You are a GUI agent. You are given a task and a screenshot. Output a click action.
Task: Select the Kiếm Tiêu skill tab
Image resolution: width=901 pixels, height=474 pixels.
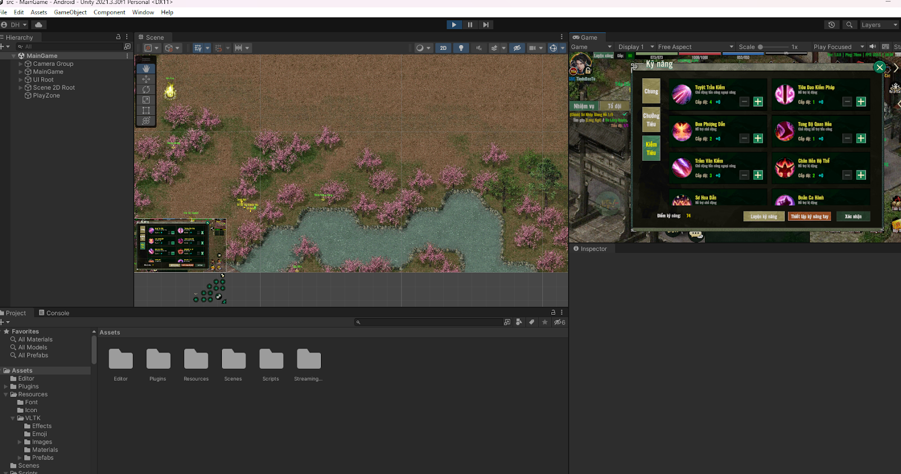pos(652,148)
